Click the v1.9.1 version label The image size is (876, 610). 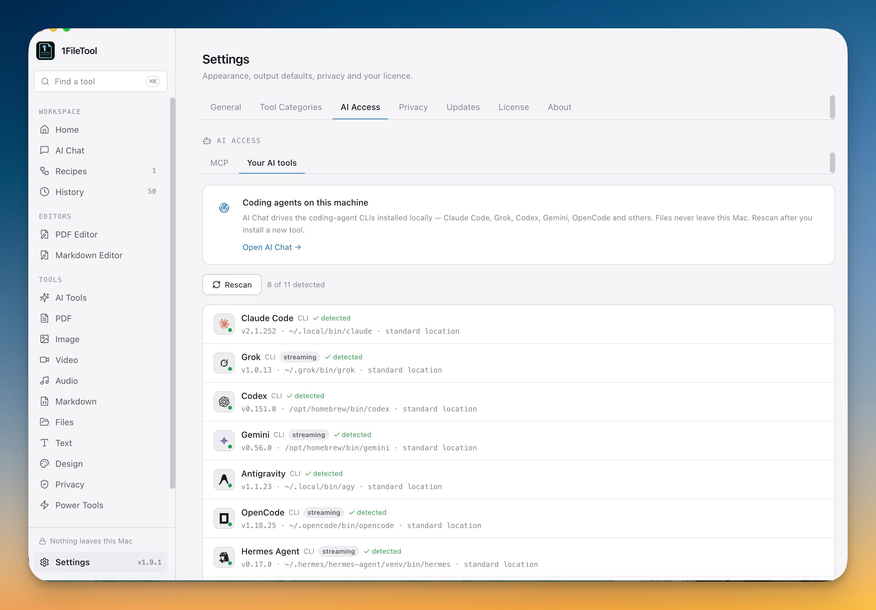coord(150,562)
